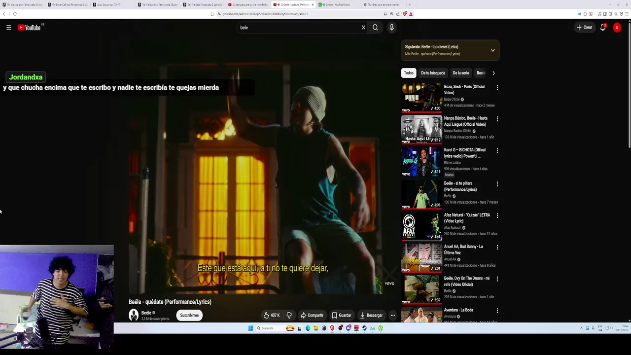
Task: Open options for 'Hasta Aquí Llegué' video
Action: [497, 119]
